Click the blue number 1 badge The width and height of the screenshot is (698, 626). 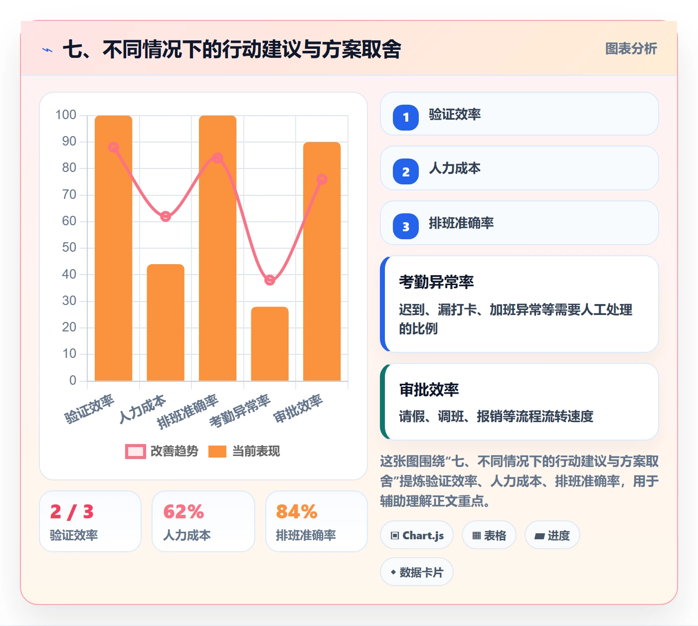point(406,118)
